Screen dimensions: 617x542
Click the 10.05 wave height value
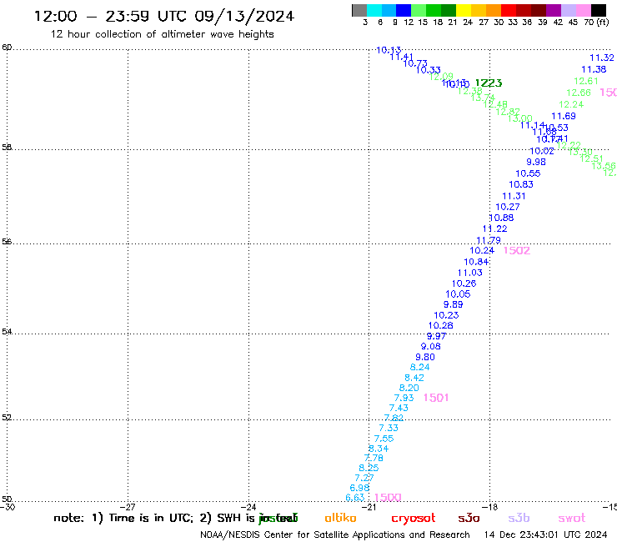coord(458,294)
